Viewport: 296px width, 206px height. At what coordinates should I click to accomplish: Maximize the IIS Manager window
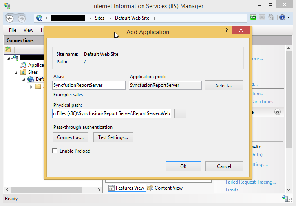tap(270, 5)
